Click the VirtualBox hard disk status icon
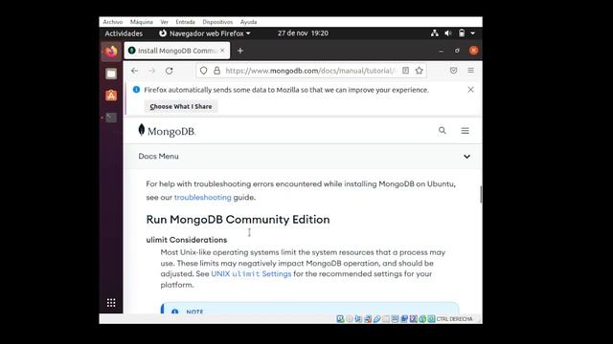613x344 pixels. 340,319
